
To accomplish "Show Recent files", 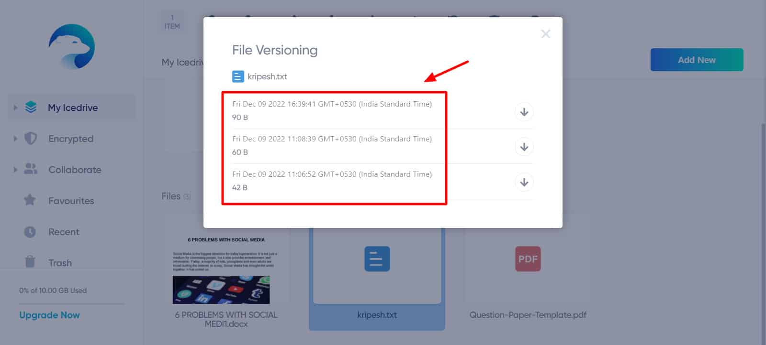I will 64,232.
